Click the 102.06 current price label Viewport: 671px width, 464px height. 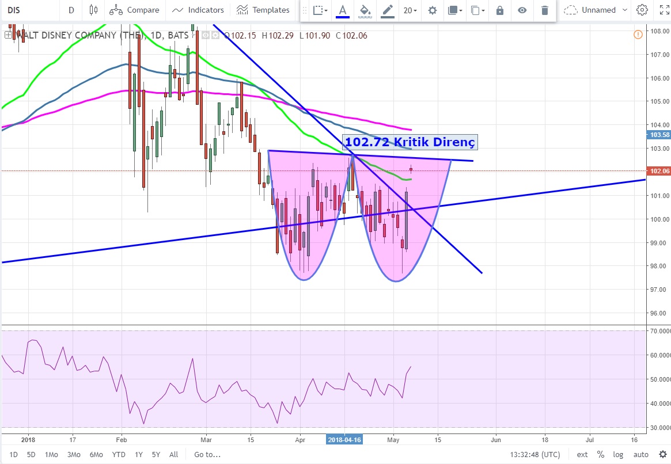pos(659,171)
